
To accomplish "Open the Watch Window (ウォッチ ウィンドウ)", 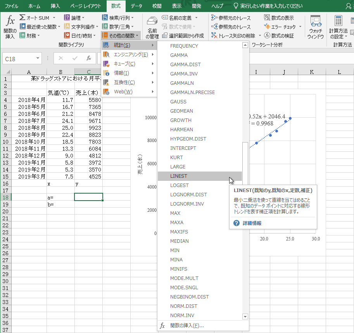I will (x=315, y=27).
